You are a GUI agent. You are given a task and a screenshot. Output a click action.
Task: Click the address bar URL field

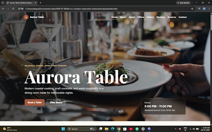point(105,9)
